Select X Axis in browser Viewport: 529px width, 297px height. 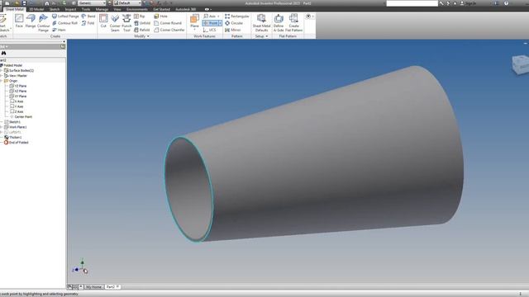pos(17,101)
